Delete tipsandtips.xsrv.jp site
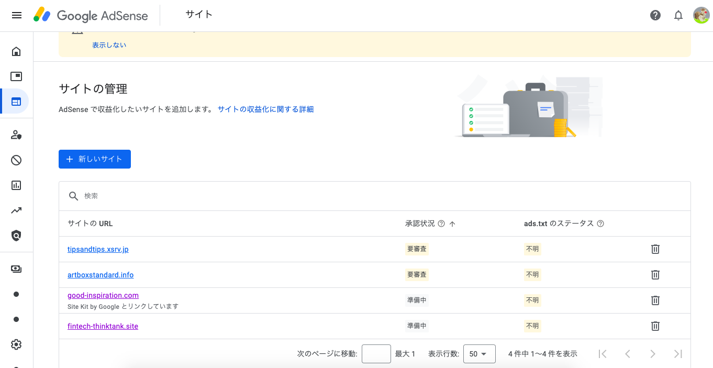The height and width of the screenshot is (368, 713). pos(655,249)
